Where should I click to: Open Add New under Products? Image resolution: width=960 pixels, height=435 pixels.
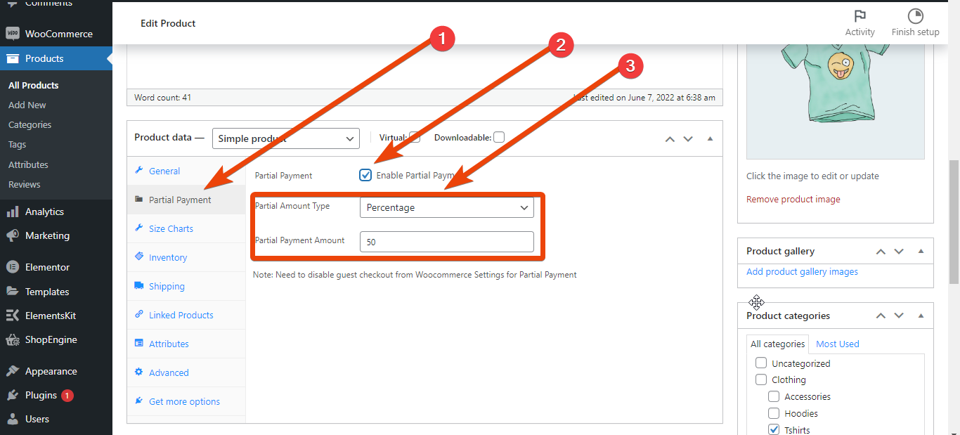(x=27, y=105)
